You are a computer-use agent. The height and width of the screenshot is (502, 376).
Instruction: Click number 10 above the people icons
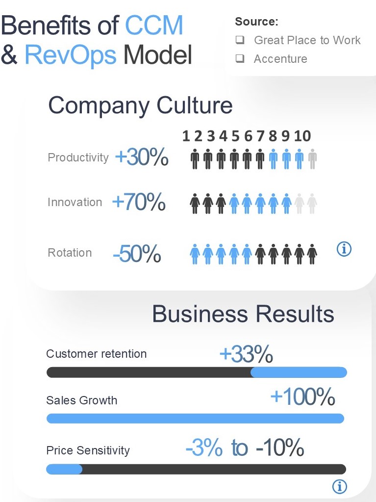tap(302, 136)
